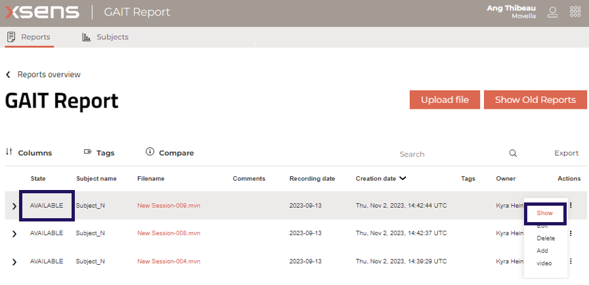Click the Actions column header
Image resolution: width=589 pixels, height=285 pixels.
[x=569, y=178]
